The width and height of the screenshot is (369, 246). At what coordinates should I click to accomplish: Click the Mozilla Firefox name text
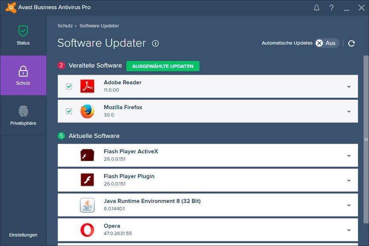click(x=123, y=107)
